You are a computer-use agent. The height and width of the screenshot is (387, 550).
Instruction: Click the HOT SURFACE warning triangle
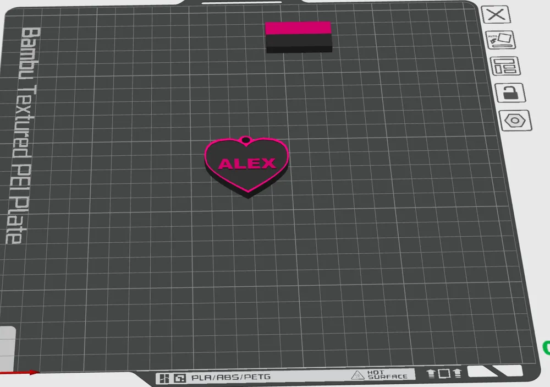click(x=358, y=375)
